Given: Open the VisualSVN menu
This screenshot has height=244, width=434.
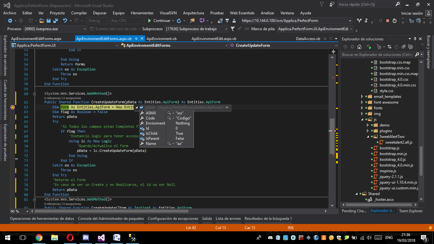Looking at the screenshot, I should (x=168, y=13).
